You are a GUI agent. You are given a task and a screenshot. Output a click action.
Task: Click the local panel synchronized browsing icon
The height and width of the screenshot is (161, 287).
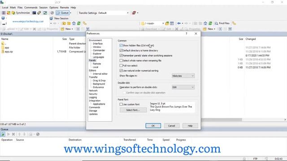click(85, 23)
